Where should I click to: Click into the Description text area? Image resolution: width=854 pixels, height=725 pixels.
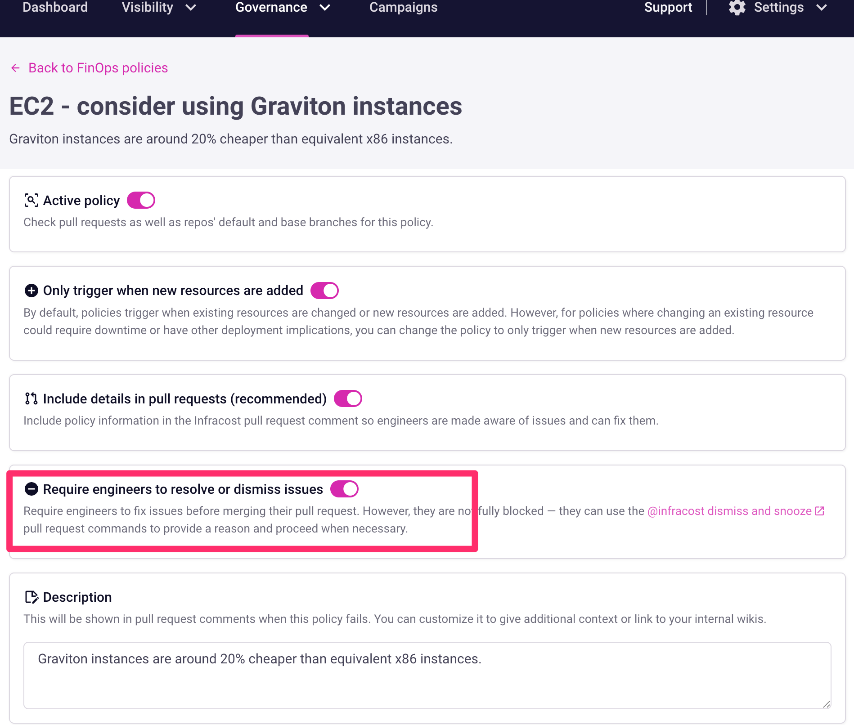tap(427, 675)
